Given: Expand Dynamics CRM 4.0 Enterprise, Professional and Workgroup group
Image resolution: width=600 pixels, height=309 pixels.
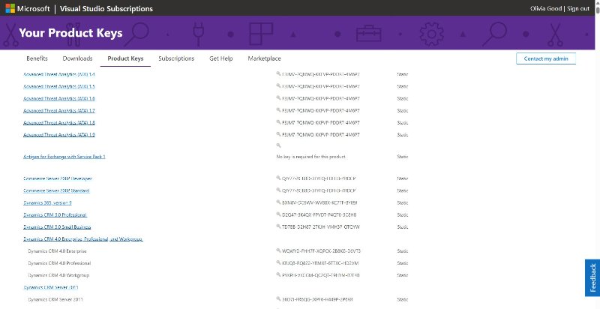Looking at the screenshot, I should pos(82,238).
